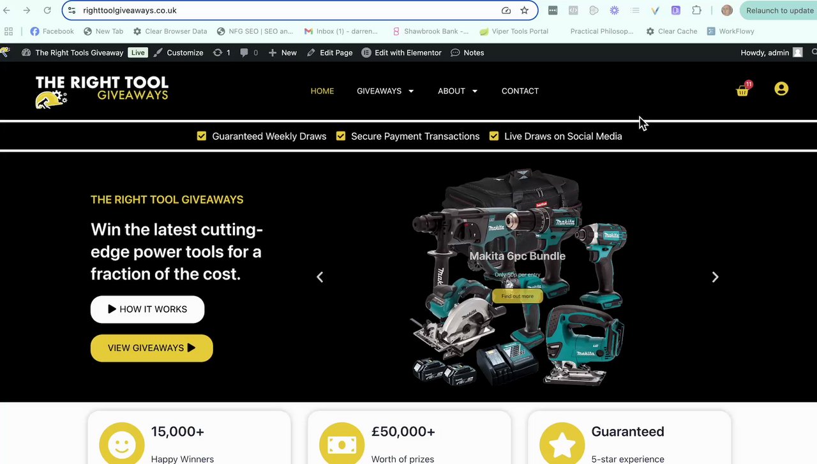817x464 pixels.
Task: Open the + New admin bar menu
Action: tap(282, 52)
